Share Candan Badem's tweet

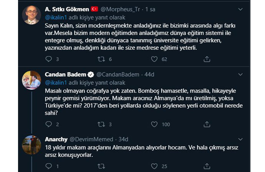(x=207, y=124)
